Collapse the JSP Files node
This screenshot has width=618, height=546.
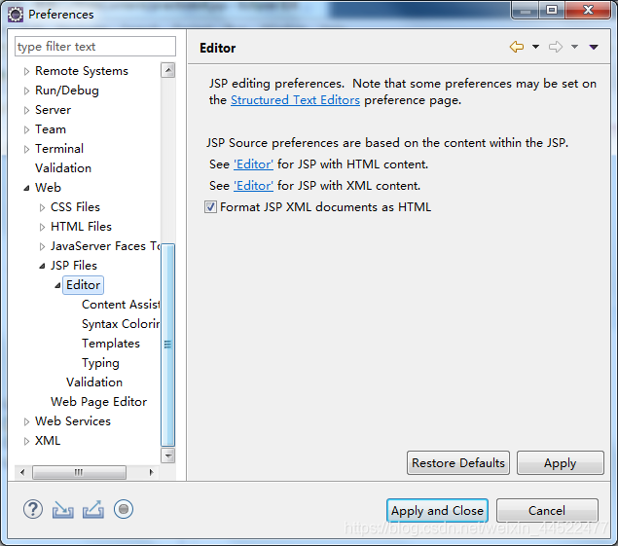click(42, 266)
